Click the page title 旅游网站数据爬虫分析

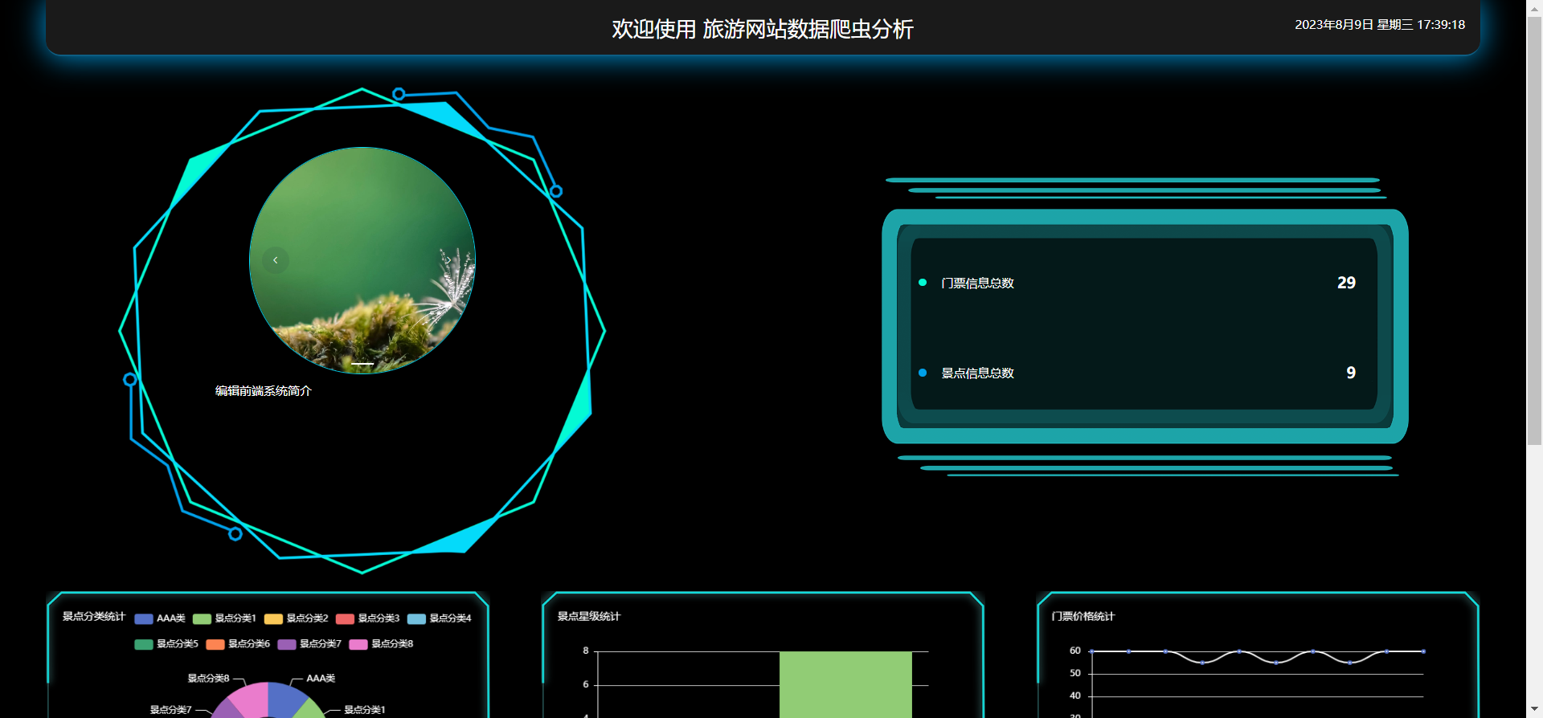(x=808, y=30)
